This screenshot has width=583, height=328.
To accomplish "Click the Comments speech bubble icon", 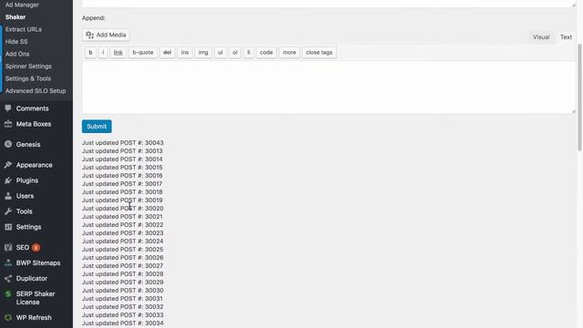I will click(8, 108).
